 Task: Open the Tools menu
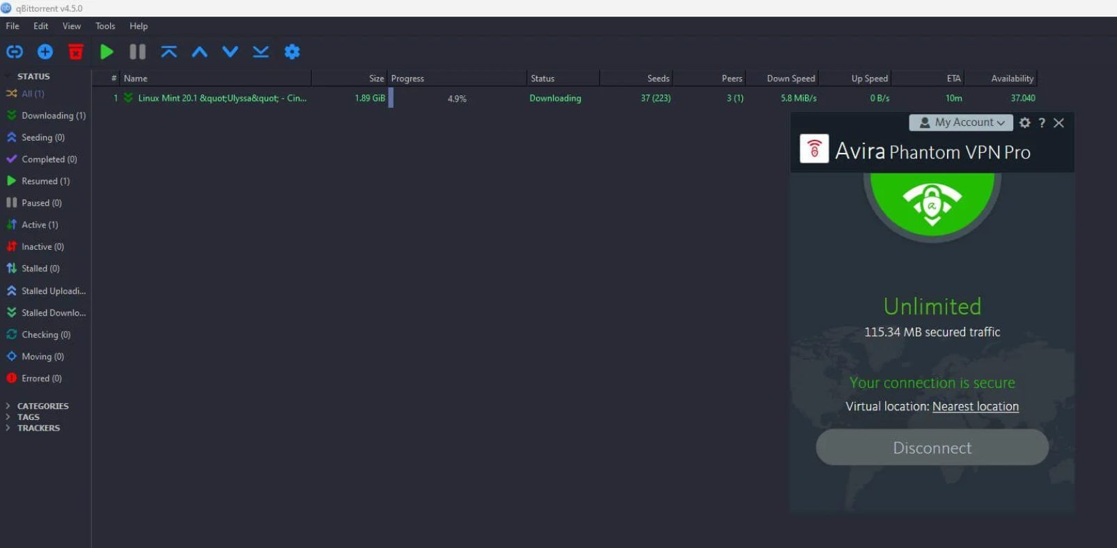point(105,26)
